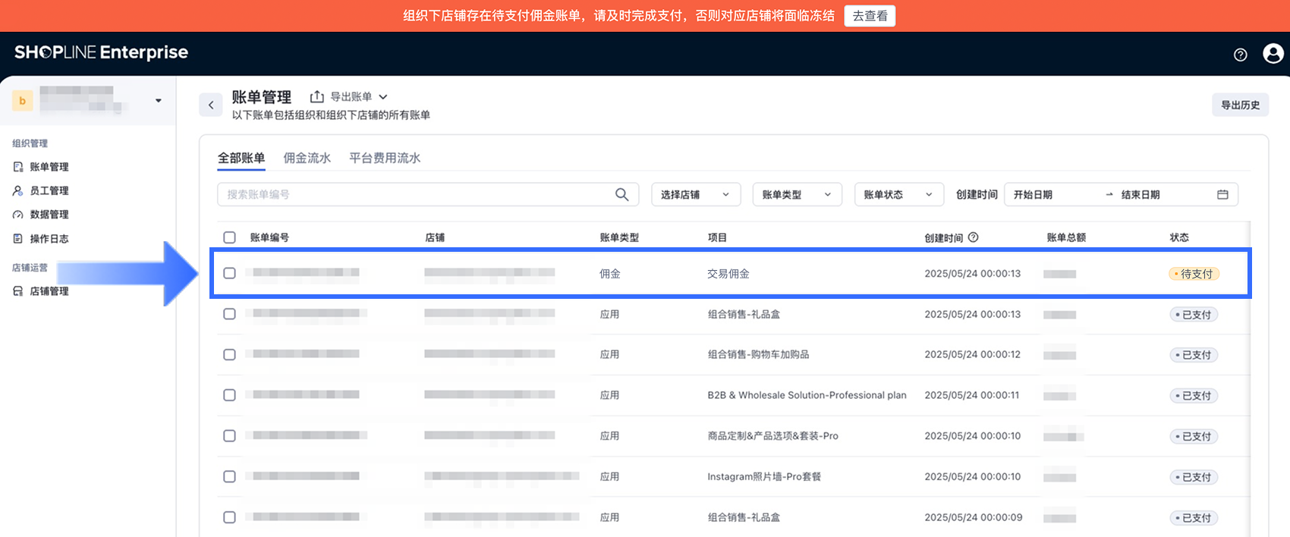
Task: Click the 店铺 column header
Action: point(435,237)
